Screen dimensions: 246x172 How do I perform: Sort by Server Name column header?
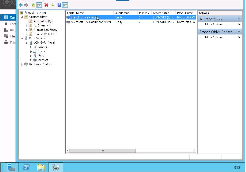click(x=164, y=13)
